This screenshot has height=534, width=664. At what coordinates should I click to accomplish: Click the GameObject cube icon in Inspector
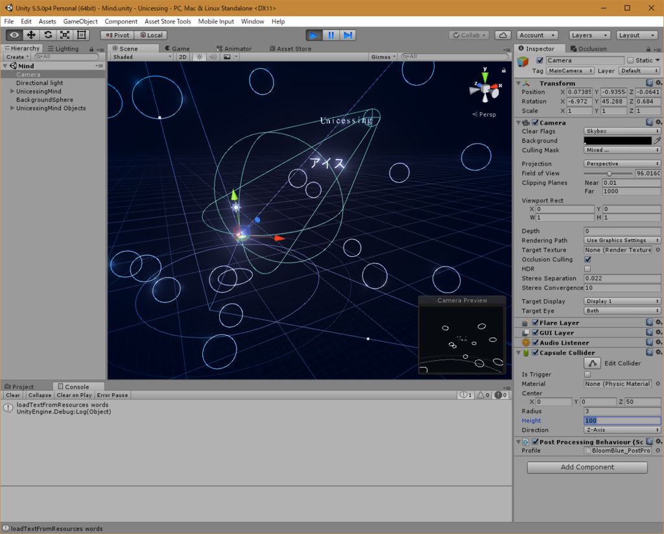[x=523, y=62]
